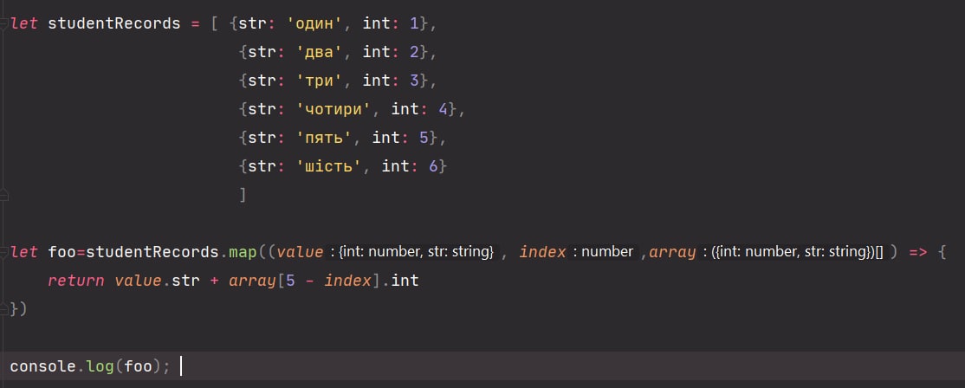Click studentRecords in the first declaration line
Image resolution: width=965 pixels, height=388 pixels.
tap(113, 24)
